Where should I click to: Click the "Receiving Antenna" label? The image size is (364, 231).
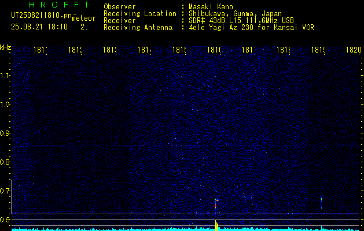pyautogui.click(x=138, y=28)
